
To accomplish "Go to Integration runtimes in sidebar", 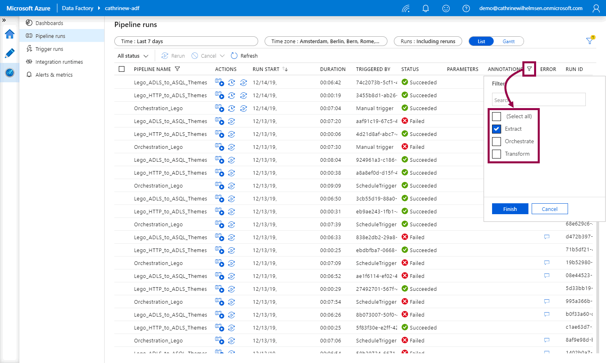I will 59,62.
